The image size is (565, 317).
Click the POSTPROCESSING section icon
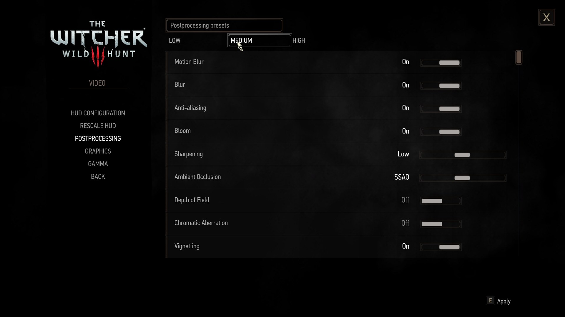(x=97, y=138)
